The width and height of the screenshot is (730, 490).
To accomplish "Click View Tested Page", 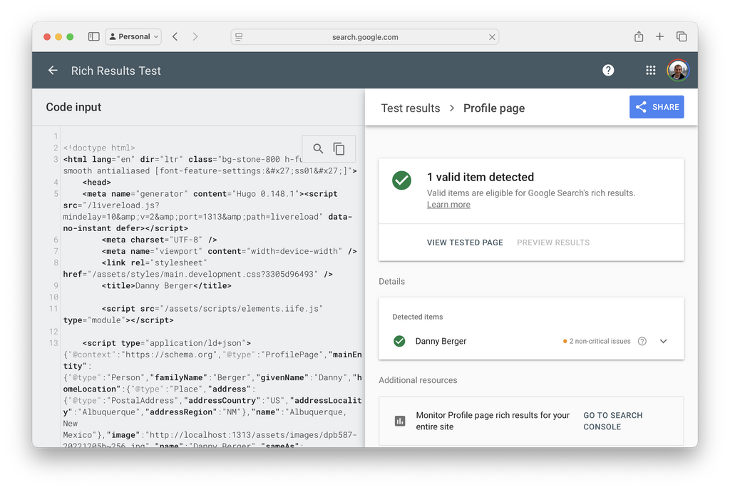I will [x=465, y=243].
